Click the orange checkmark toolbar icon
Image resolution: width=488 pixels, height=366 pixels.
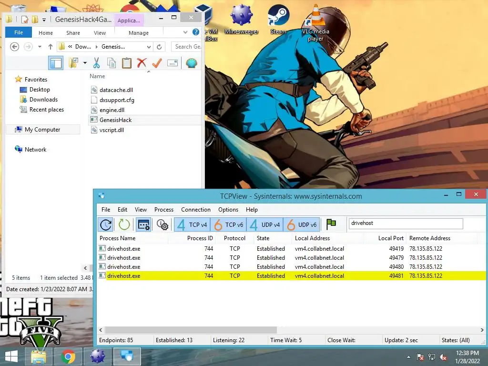click(x=157, y=63)
